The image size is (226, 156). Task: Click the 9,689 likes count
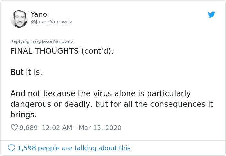[29, 128]
